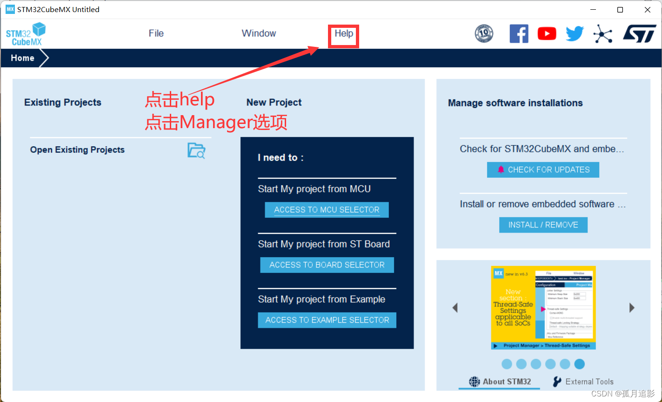The width and height of the screenshot is (662, 402).
Task: Click Manage software installations heading
Action: point(515,103)
